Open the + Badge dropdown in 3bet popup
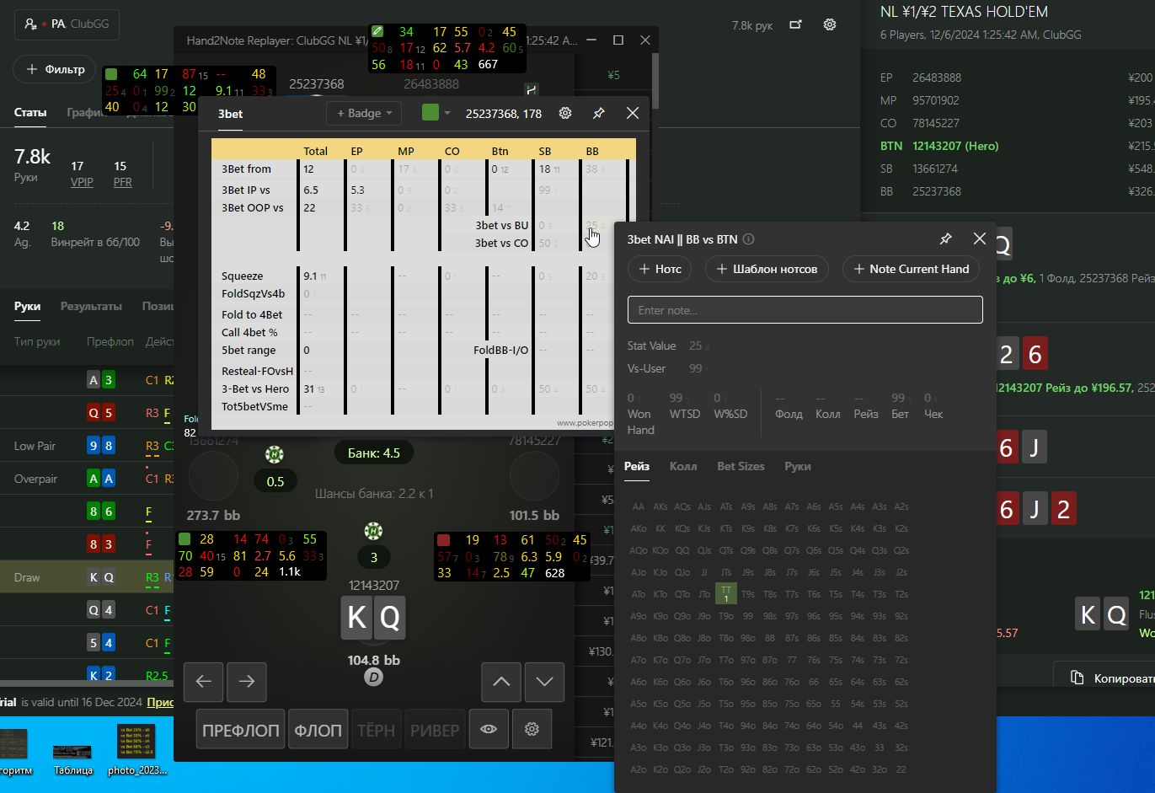Screen dimensions: 1155x793 [364, 113]
